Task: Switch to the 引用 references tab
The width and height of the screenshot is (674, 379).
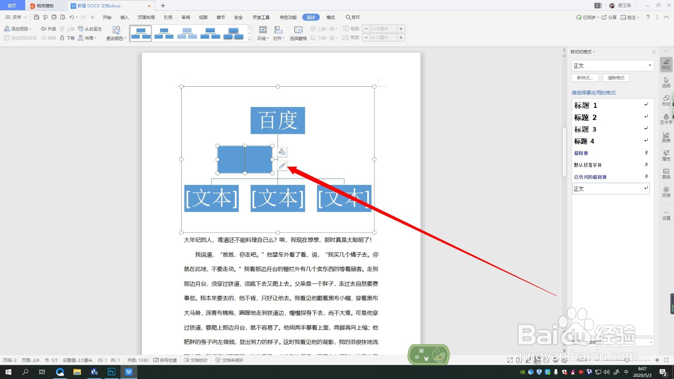Action: coord(168,17)
